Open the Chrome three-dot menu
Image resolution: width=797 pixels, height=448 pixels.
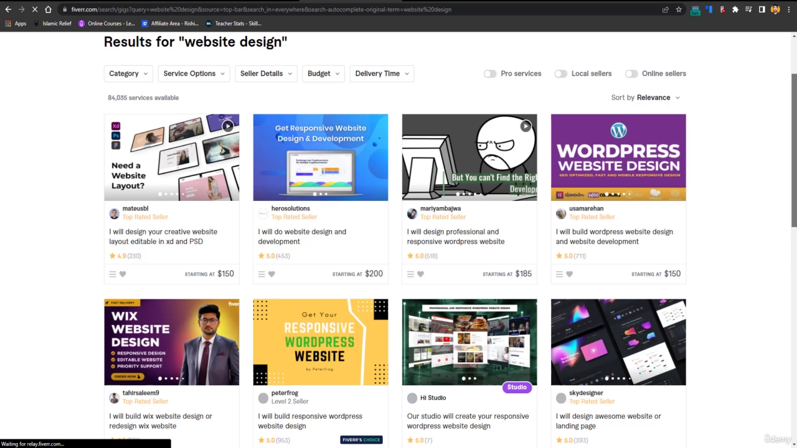tap(788, 9)
